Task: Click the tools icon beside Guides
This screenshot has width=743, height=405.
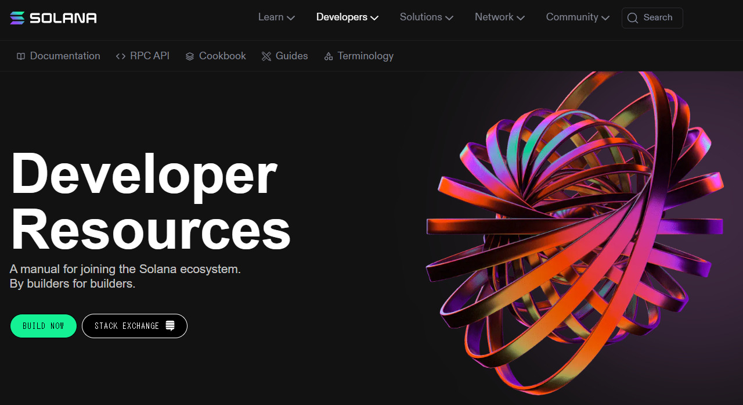Action: [x=266, y=56]
